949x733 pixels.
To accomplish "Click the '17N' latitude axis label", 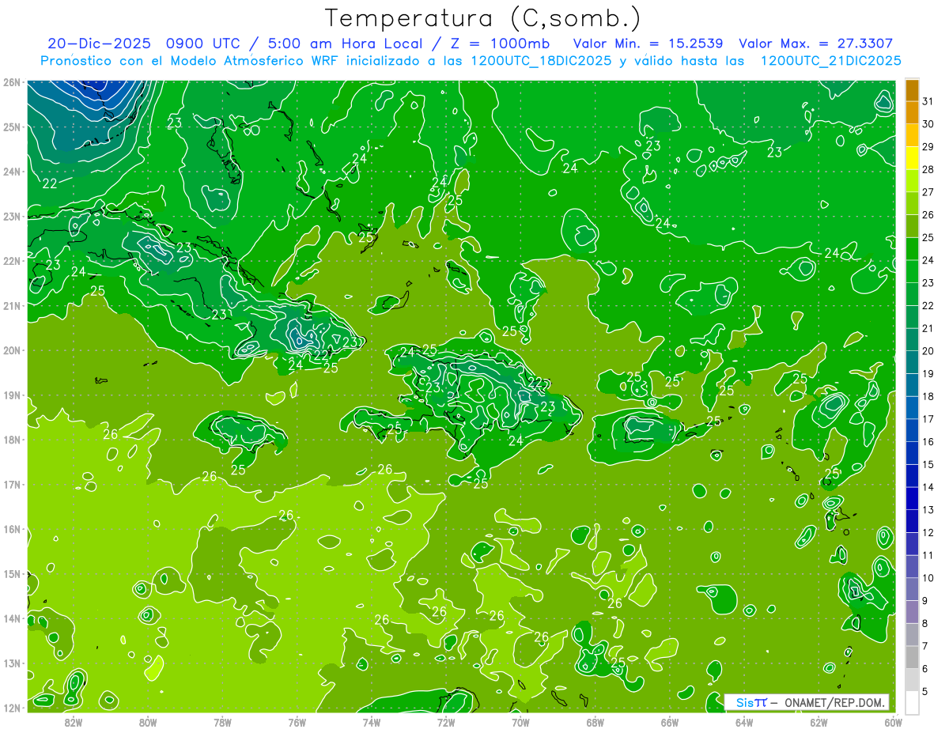I will pos(12,484).
